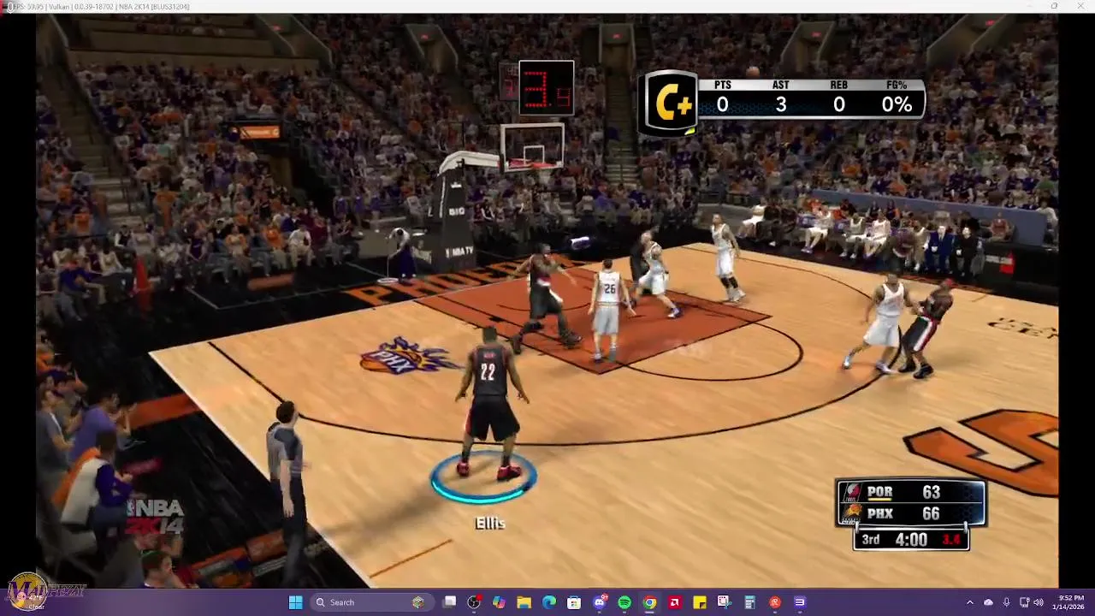The height and width of the screenshot is (616, 1095).
Task: Click the PHX score 66 row
Action: [x=911, y=513]
